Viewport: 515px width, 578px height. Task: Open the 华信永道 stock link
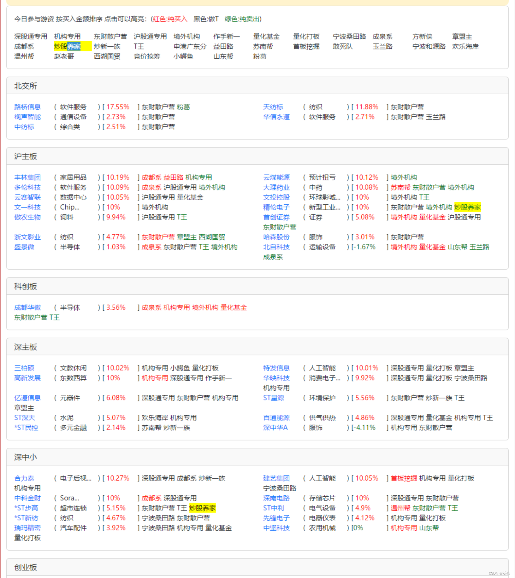(x=276, y=117)
